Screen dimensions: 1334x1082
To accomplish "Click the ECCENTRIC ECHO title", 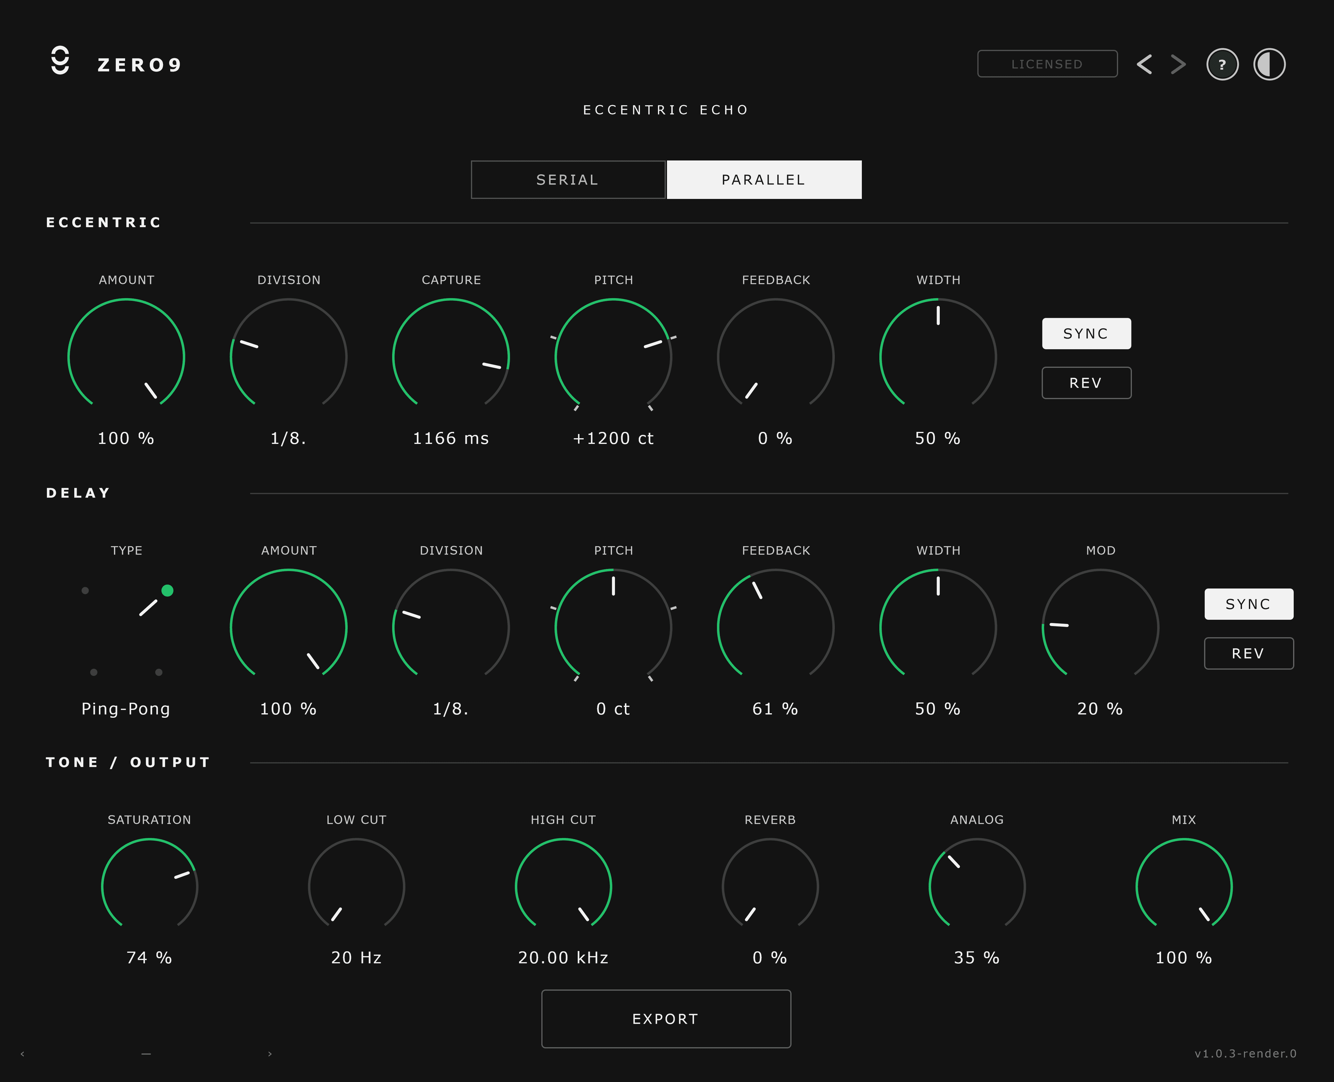I will tap(666, 110).
